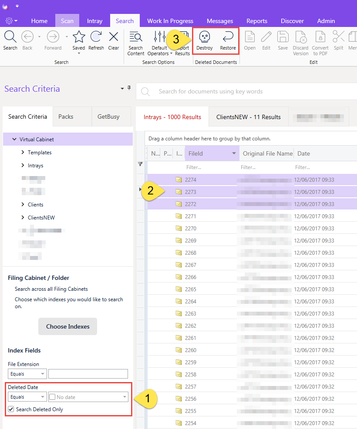
Task: Collapse the Virtual Cabinet node
Action: point(14,139)
